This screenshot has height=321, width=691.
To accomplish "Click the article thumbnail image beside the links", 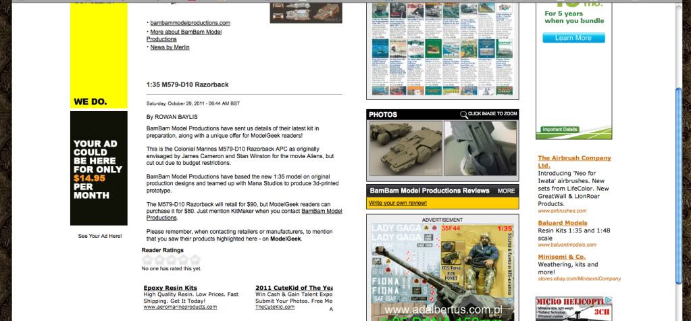I will coord(306,12).
